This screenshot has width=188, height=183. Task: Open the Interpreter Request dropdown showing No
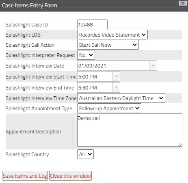[x=86, y=55]
